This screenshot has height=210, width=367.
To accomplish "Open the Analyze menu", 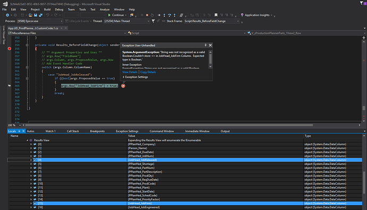I will (105, 10).
